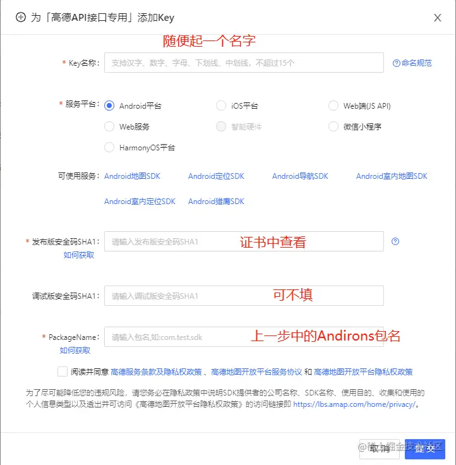Click the help icon beside 命名规范
This screenshot has height=465, width=456.
[x=397, y=63]
